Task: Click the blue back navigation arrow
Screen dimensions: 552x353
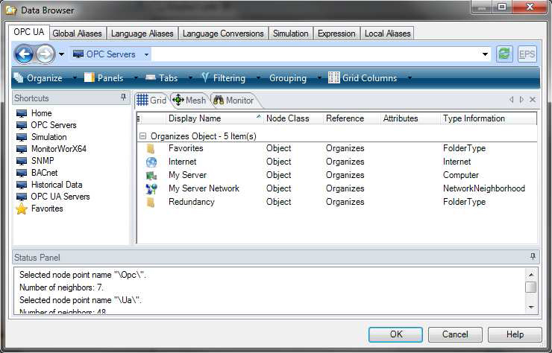Action: point(24,54)
